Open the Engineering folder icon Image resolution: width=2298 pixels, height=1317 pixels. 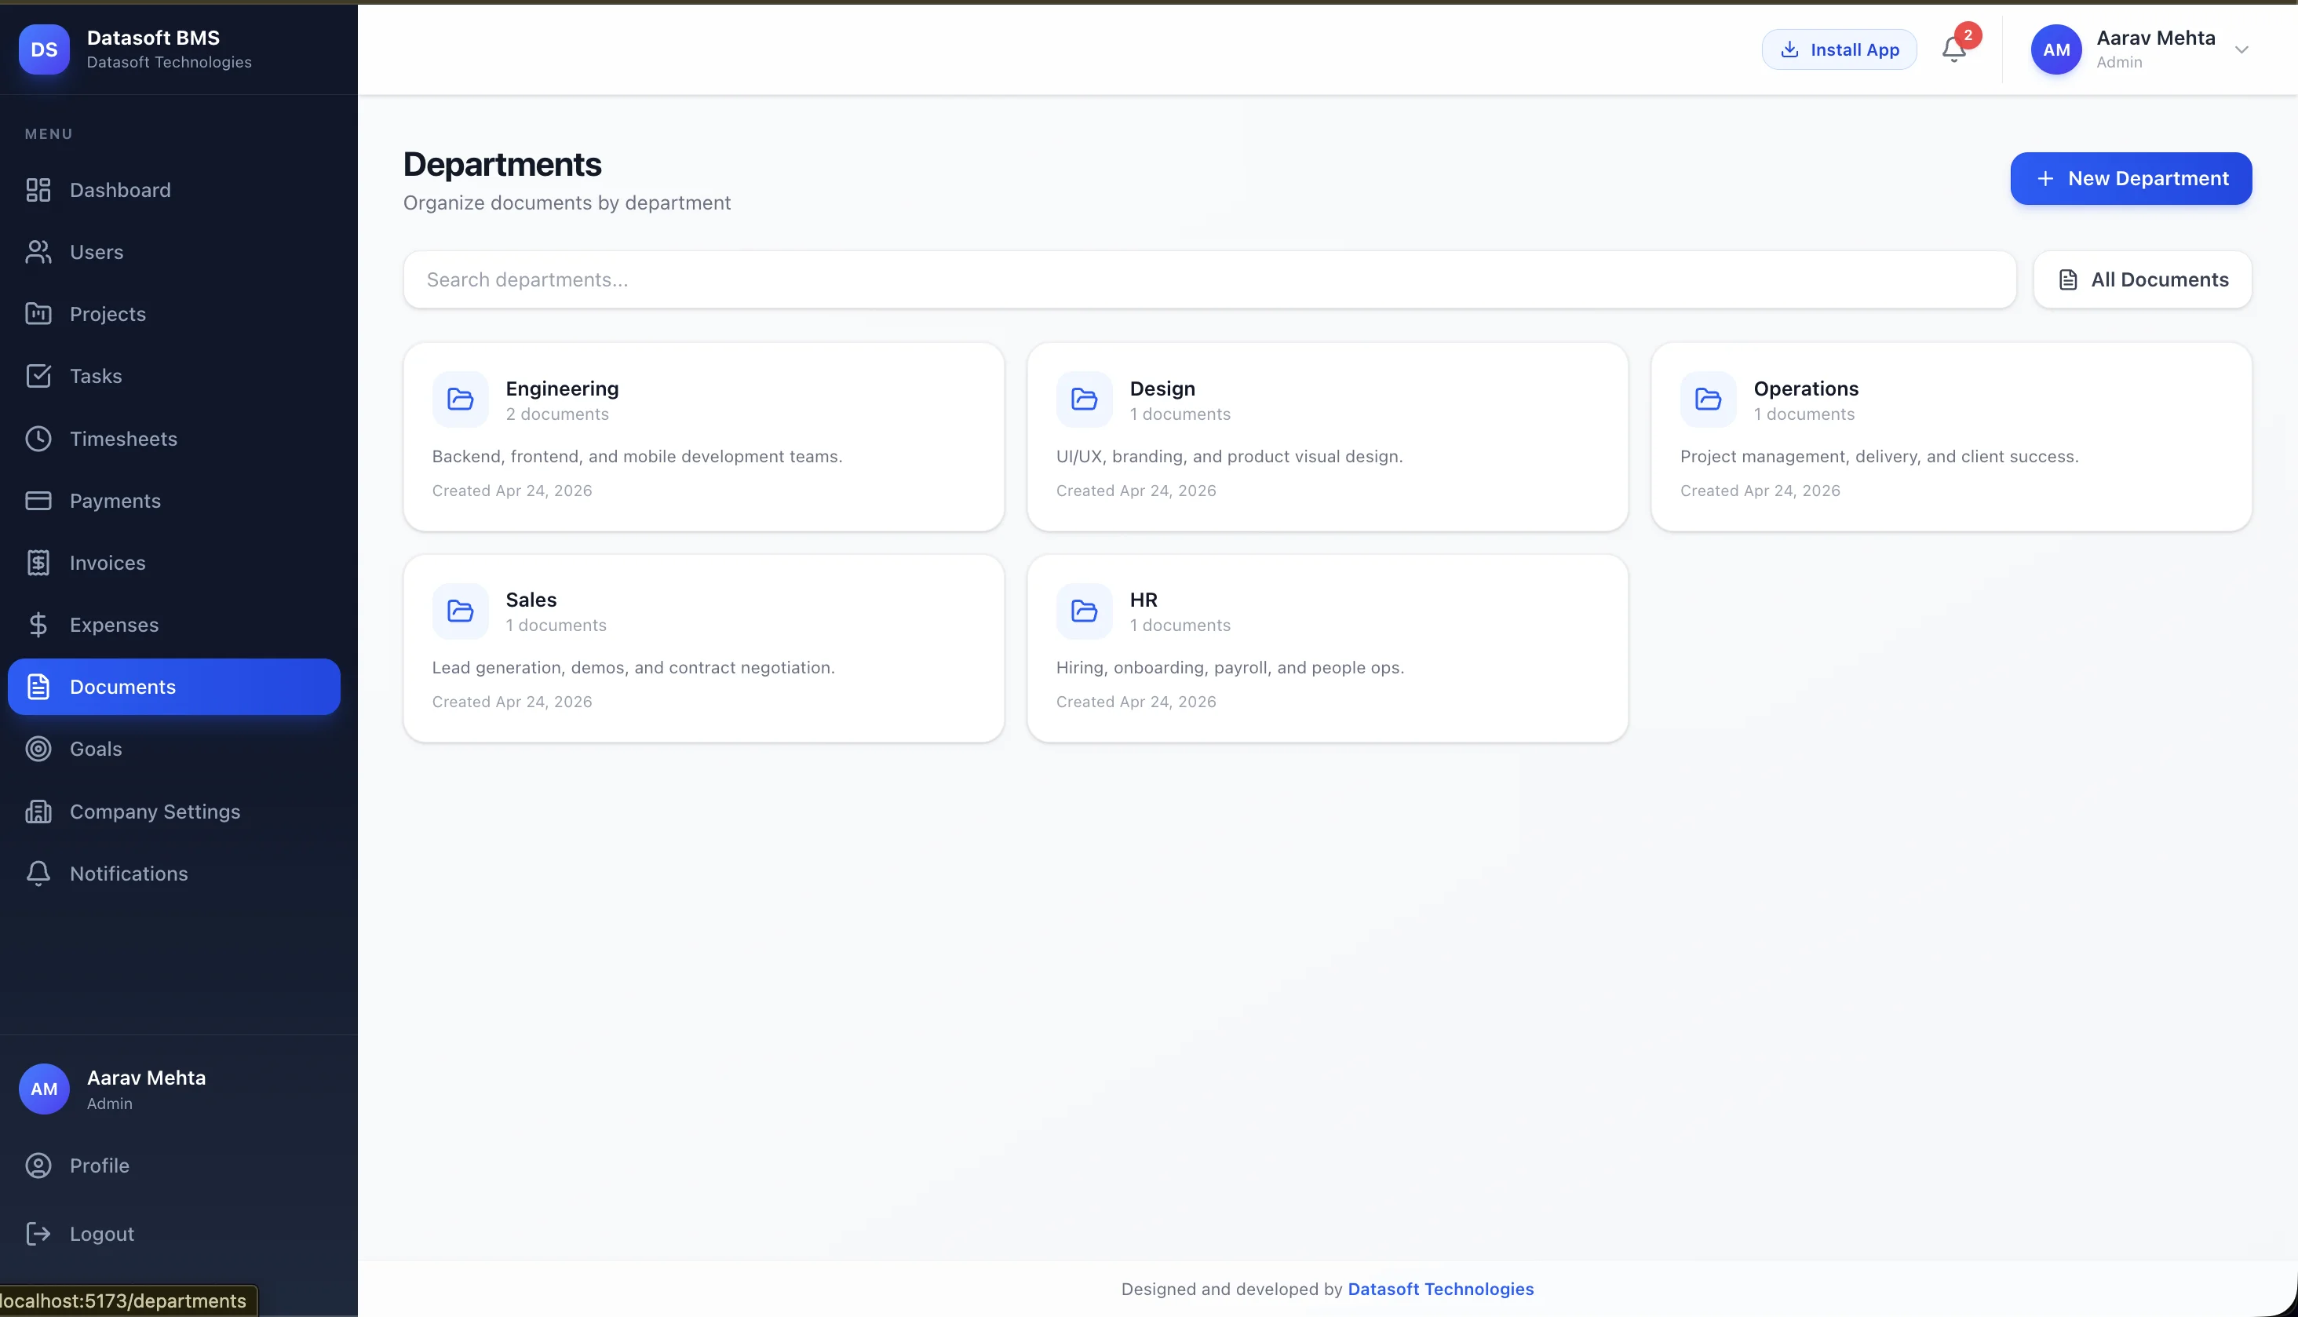[461, 399]
